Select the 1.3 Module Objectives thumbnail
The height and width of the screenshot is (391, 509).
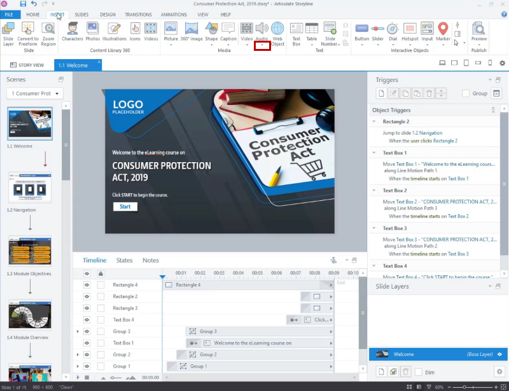click(x=30, y=252)
